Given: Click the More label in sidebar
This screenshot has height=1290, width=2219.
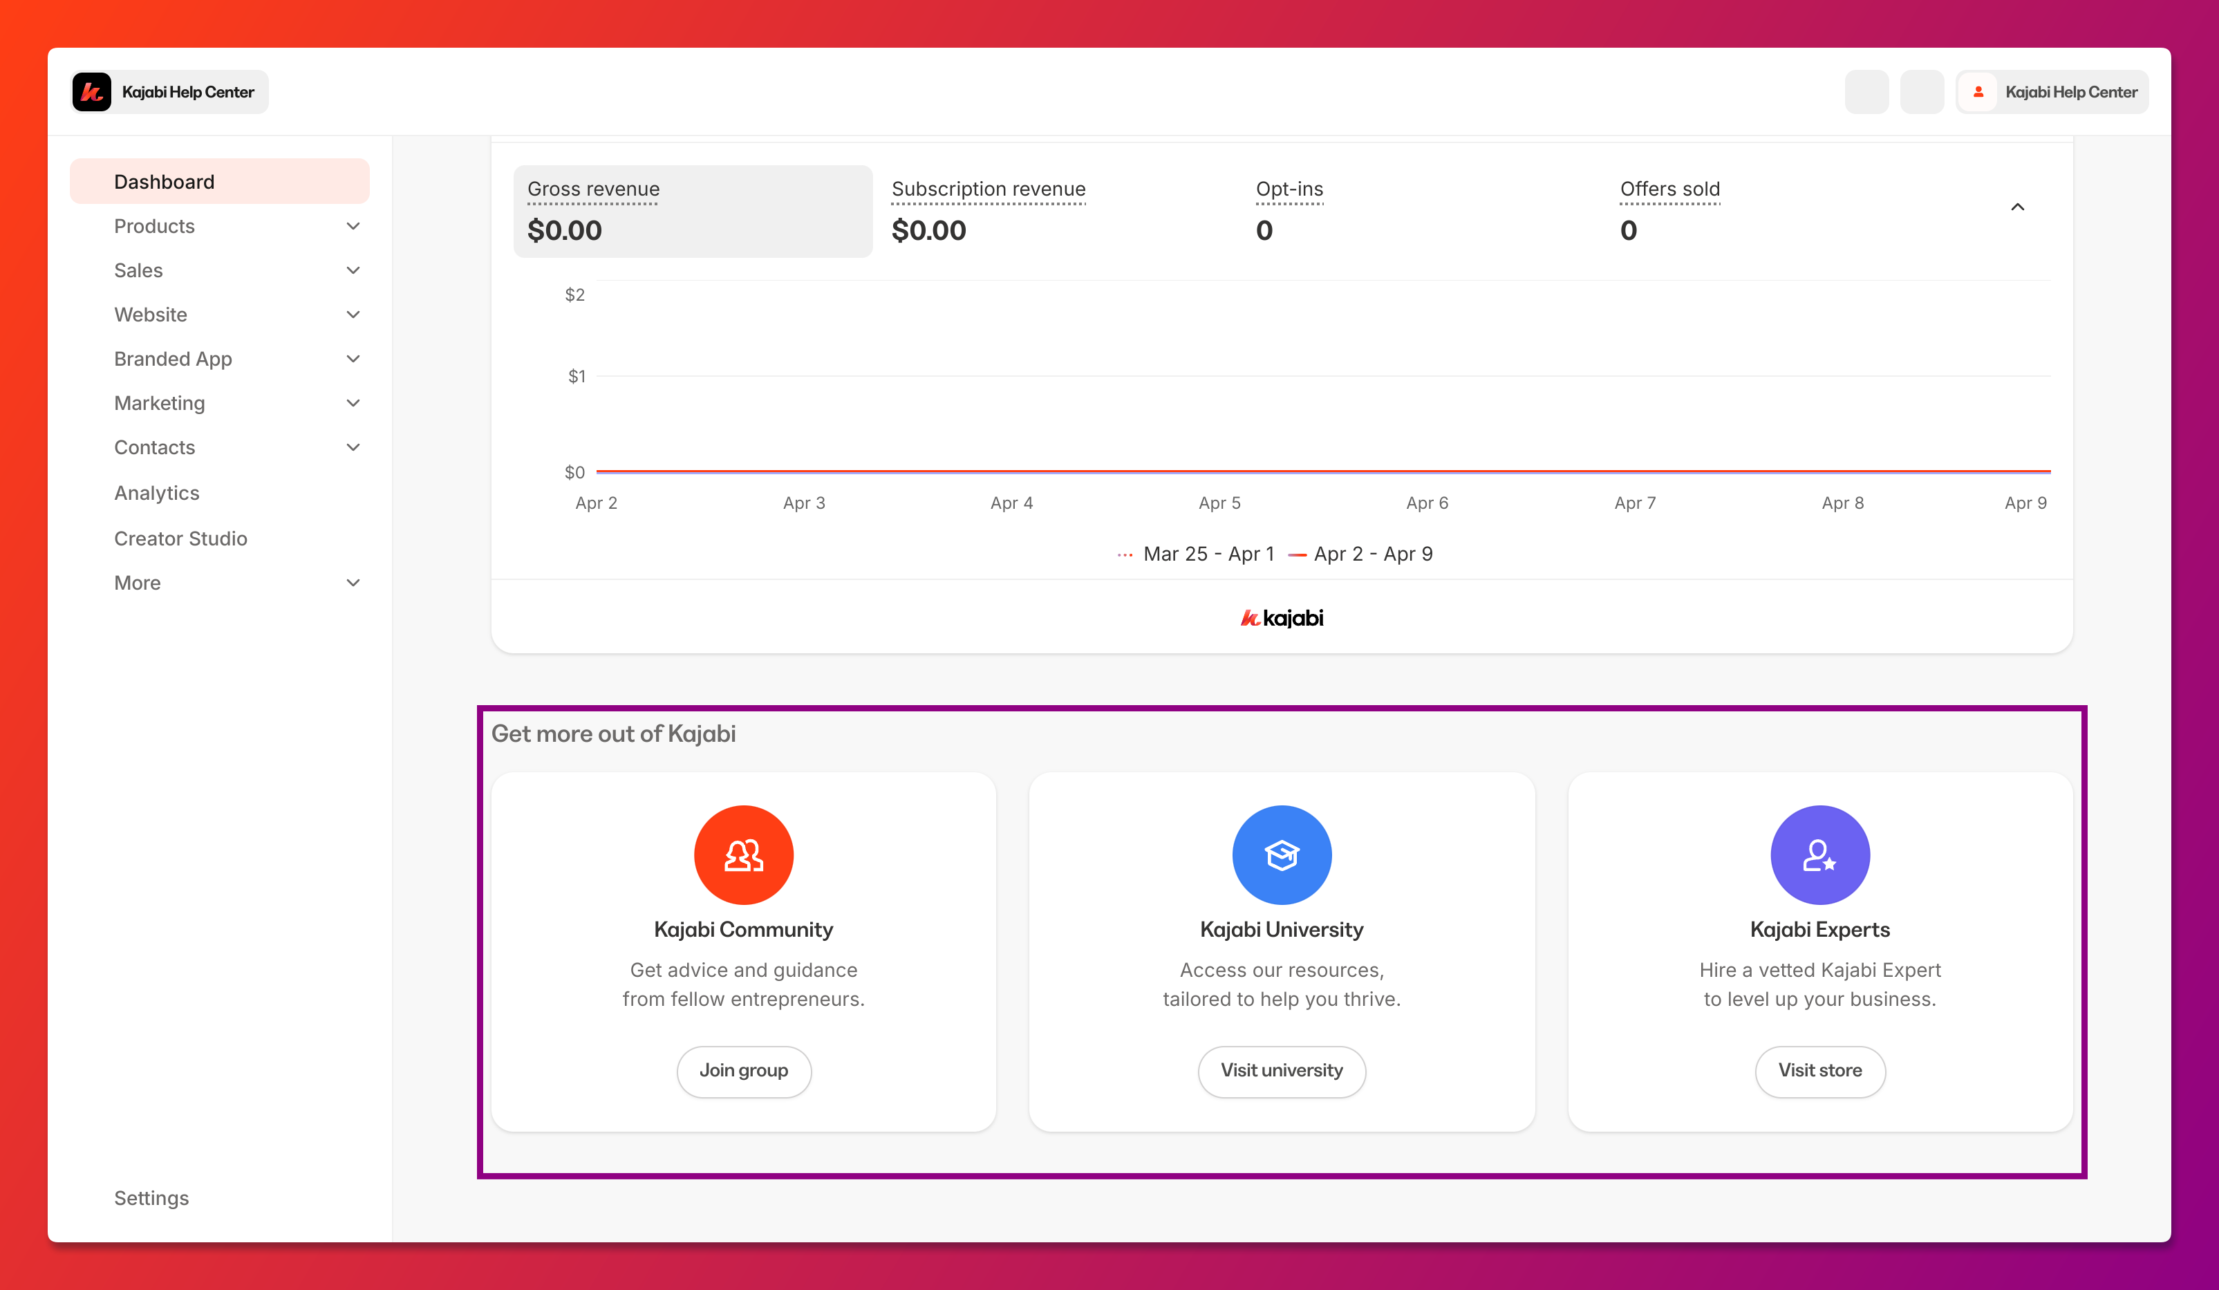Looking at the screenshot, I should [x=138, y=583].
